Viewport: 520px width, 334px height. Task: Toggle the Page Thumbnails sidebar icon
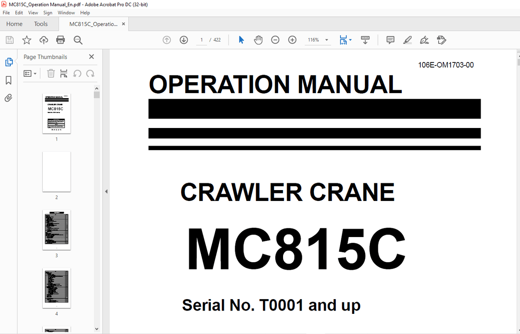coord(9,62)
